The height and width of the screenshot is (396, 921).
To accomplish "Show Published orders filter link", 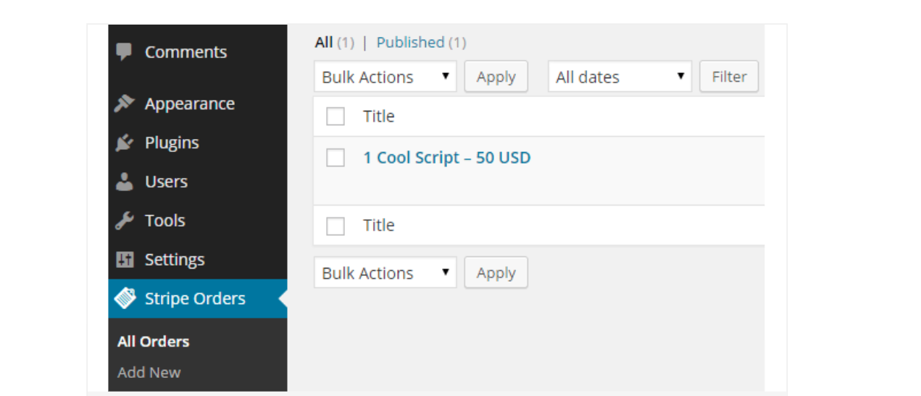I will (410, 43).
